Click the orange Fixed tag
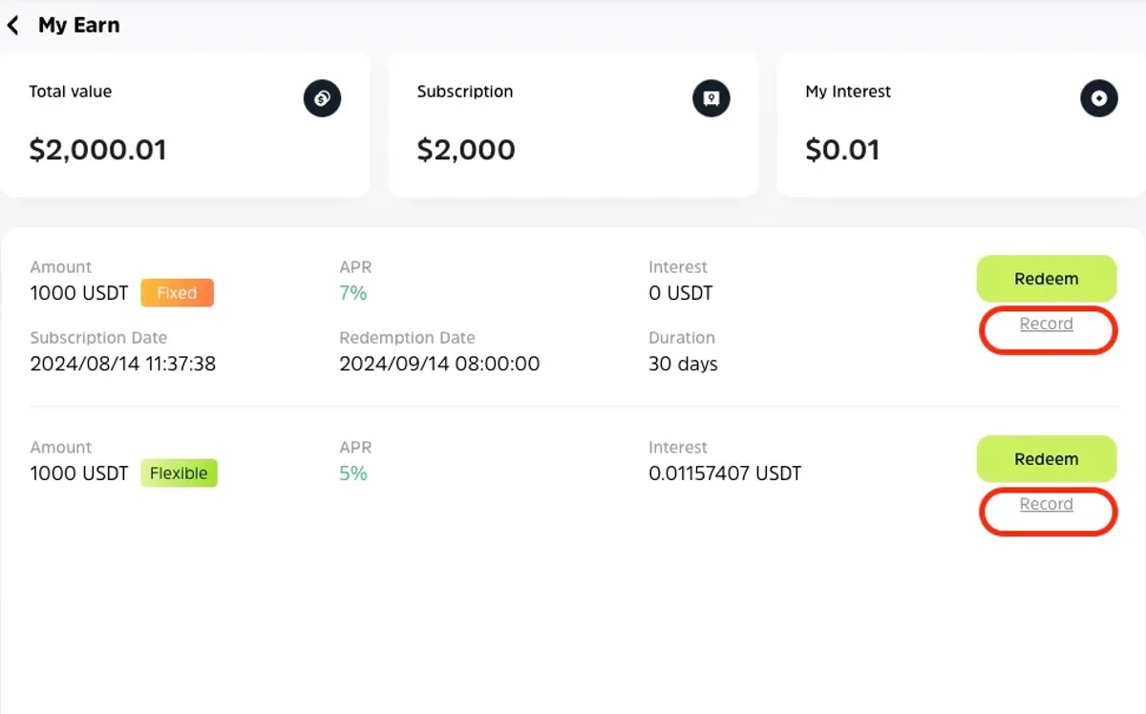 (x=177, y=293)
